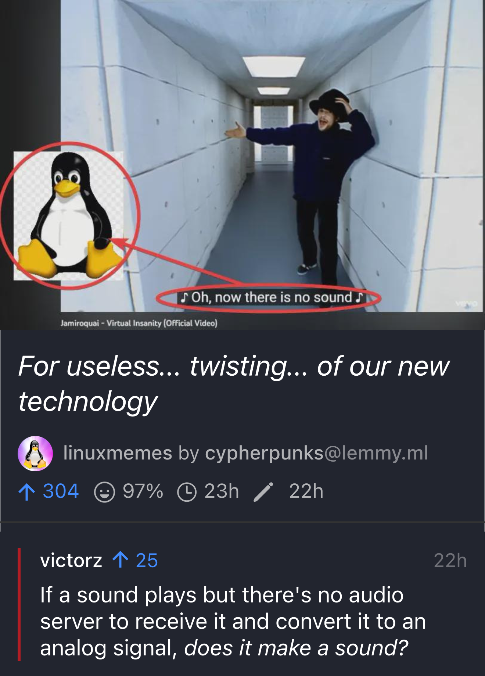Collapse comment thread via red side bar
Image resolution: width=485 pixels, height=676 pixels.
19,604
